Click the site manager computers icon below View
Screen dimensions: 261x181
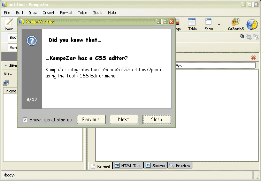tap(6, 83)
